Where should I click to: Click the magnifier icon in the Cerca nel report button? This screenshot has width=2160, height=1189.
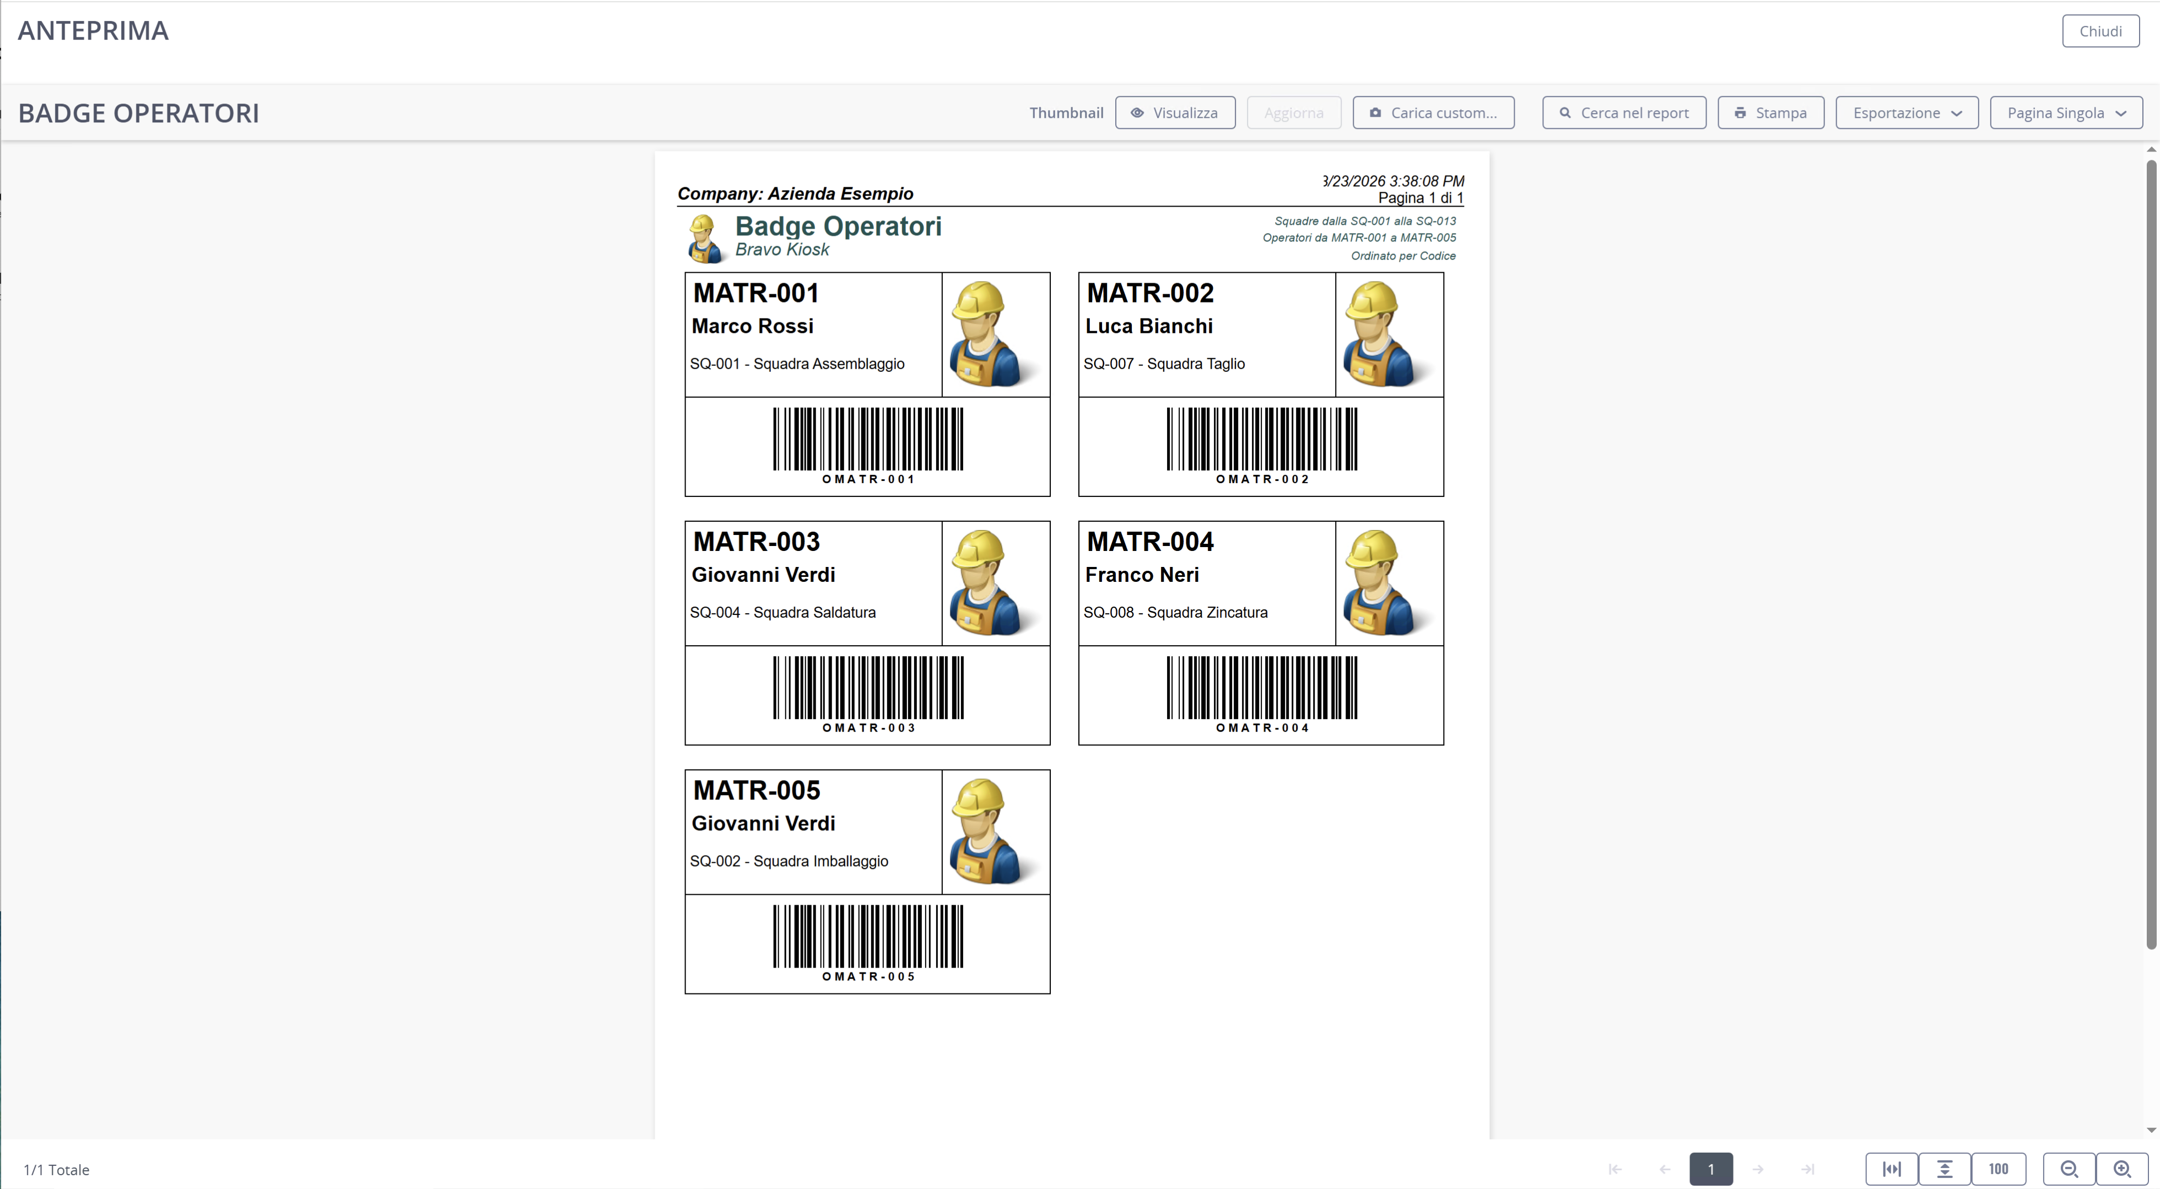point(1565,112)
